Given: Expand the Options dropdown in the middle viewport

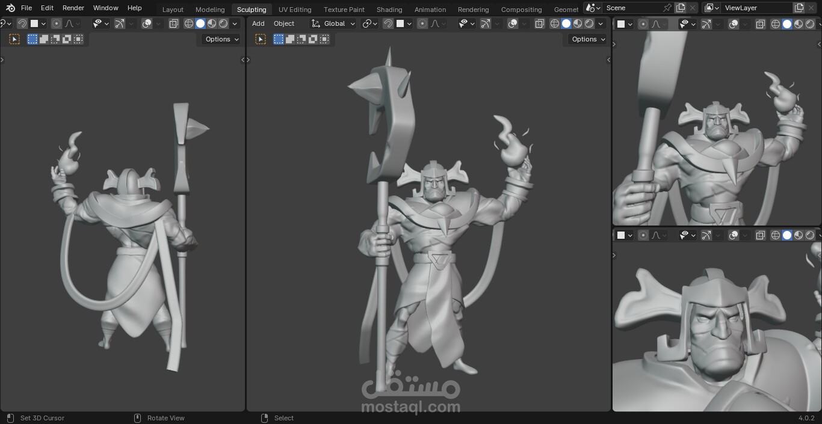Looking at the screenshot, I should [x=588, y=39].
